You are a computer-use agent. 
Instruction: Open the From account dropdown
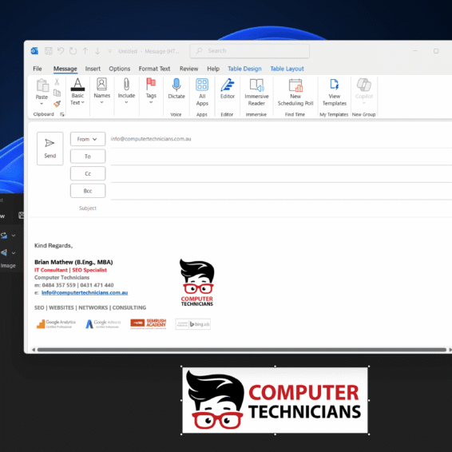click(x=88, y=139)
